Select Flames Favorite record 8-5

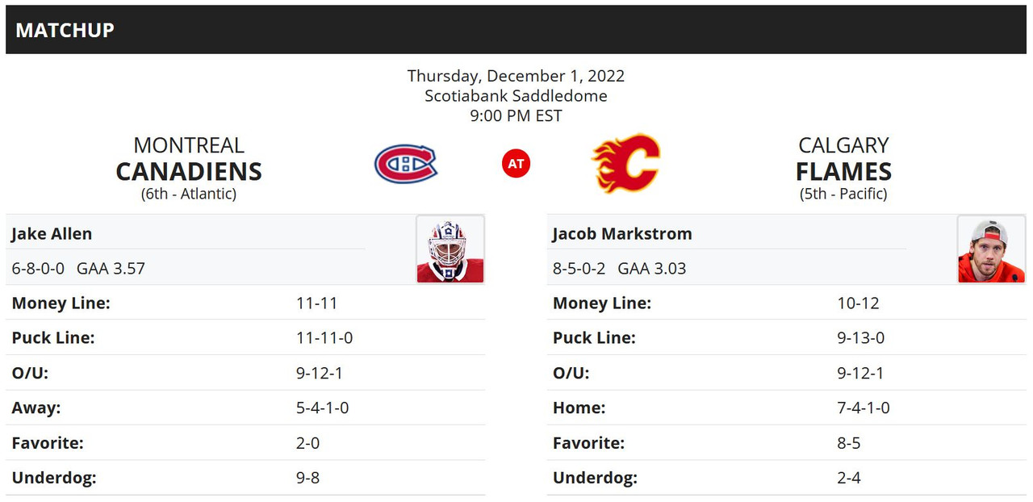click(x=849, y=443)
